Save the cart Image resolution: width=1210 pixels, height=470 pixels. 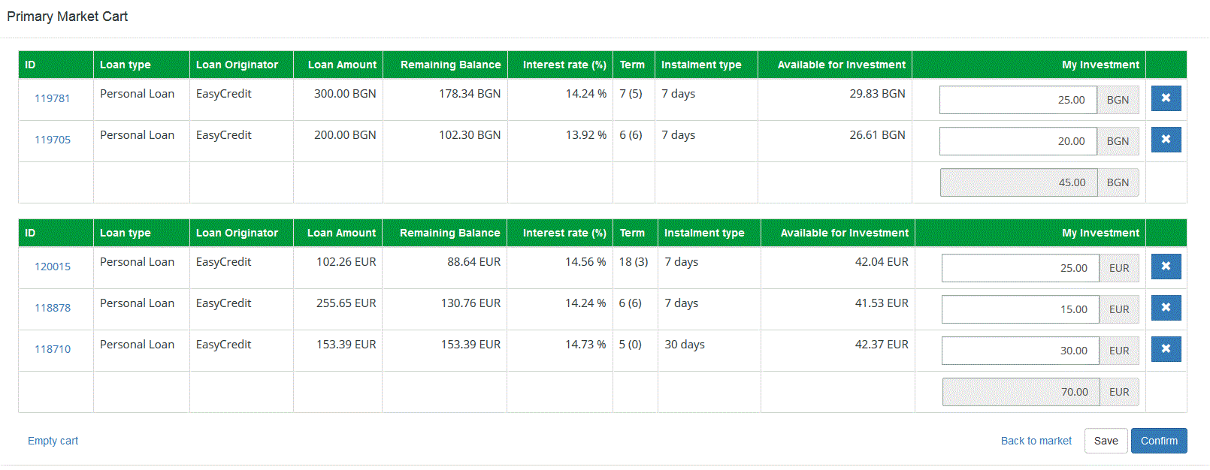[x=1106, y=441]
